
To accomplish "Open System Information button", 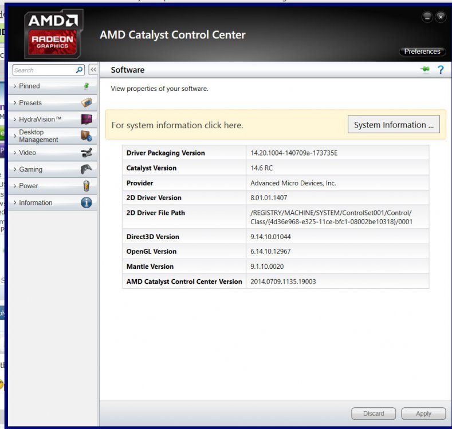I will [394, 124].
